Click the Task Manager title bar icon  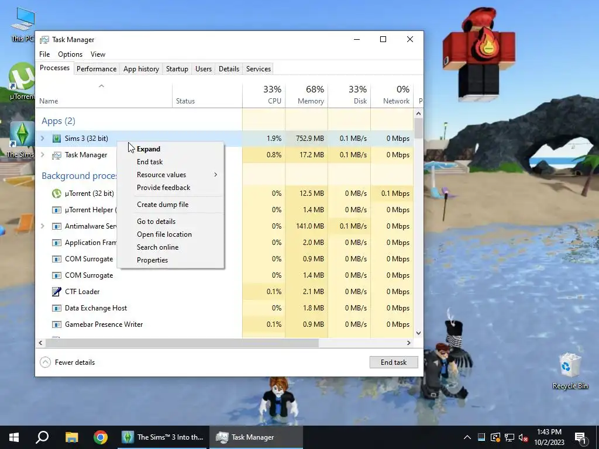pos(44,40)
